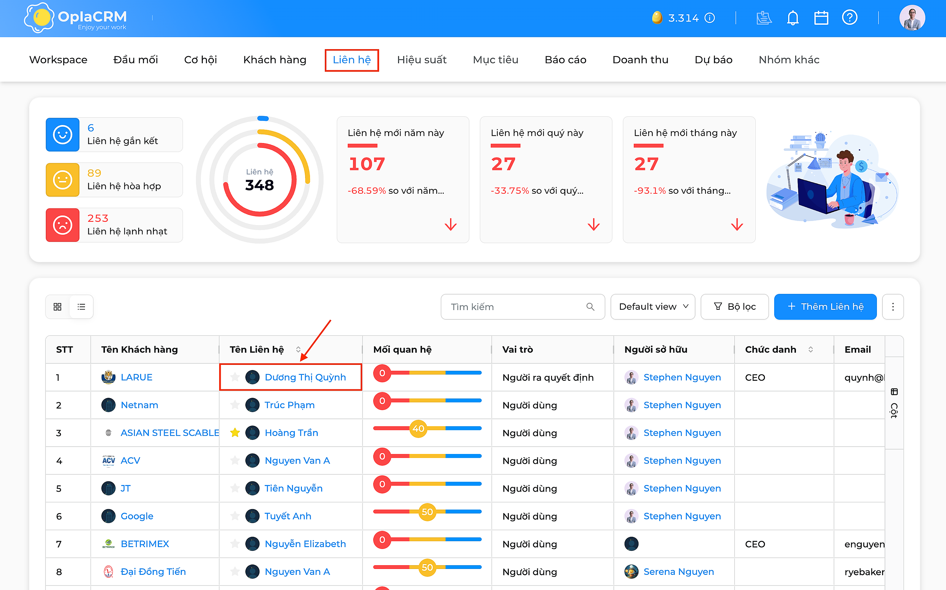This screenshot has height=590, width=946.
Task: Switch to list view icon
Action: 81,307
